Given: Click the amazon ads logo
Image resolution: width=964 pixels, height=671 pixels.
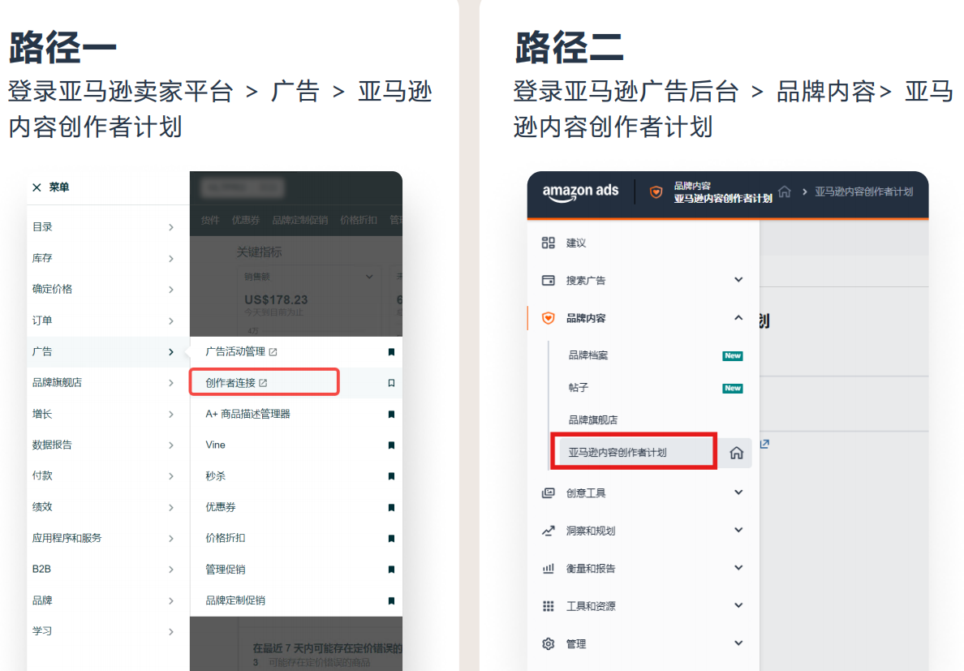Looking at the screenshot, I should [x=580, y=193].
